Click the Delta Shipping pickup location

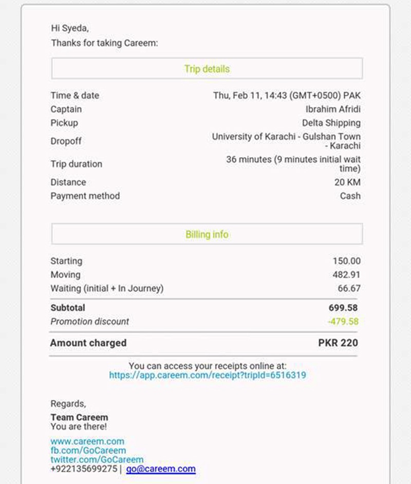coord(331,123)
